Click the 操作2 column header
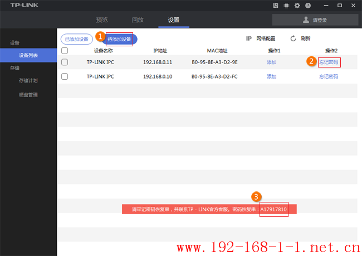Screen dimensions: 362x256 coord(331,51)
